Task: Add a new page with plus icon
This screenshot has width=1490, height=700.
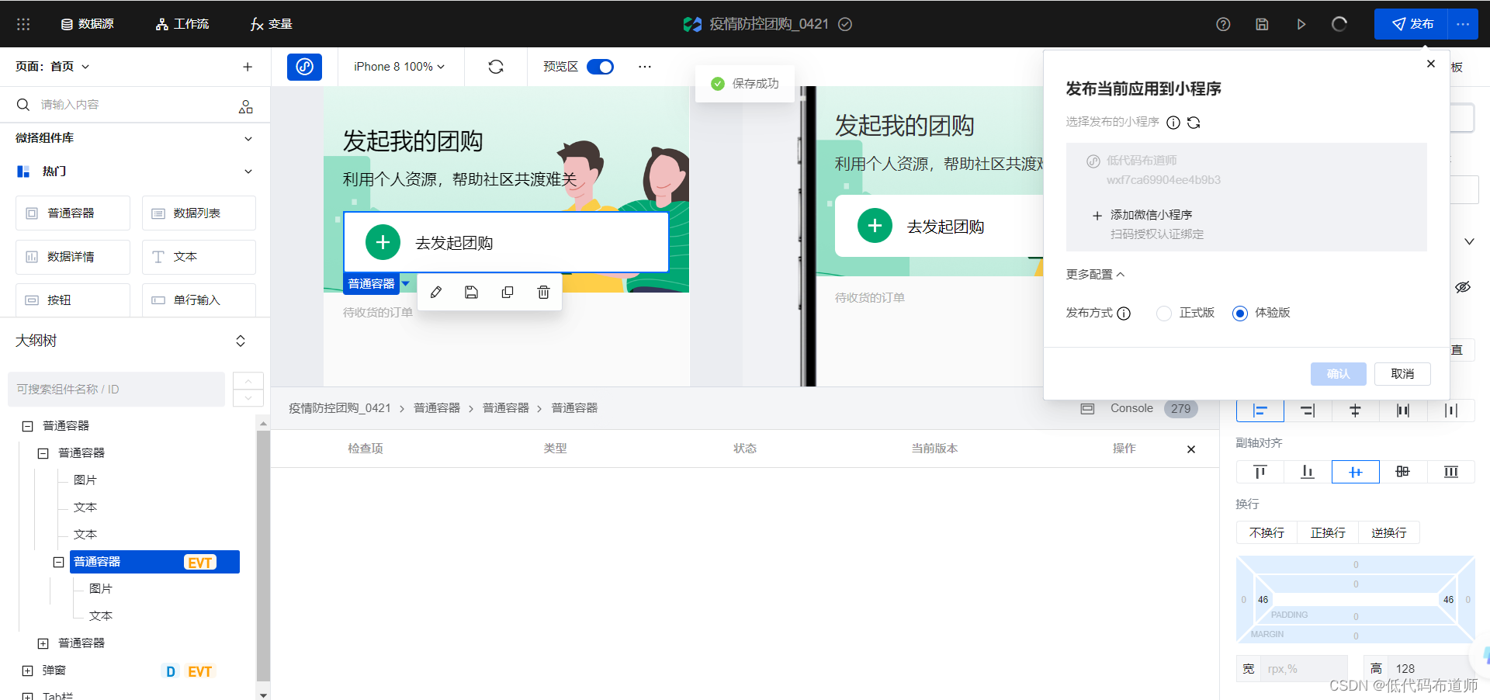Action: click(x=248, y=67)
